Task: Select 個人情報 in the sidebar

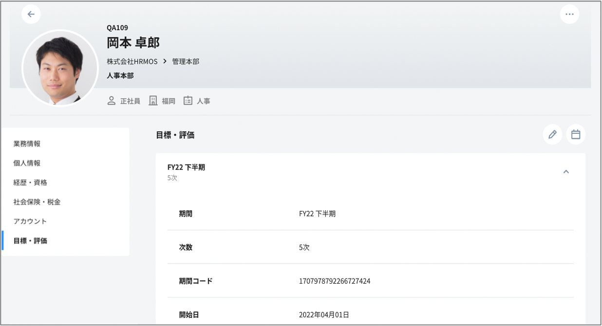Action: point(27,163)
